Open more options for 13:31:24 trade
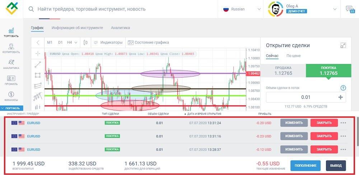359x175 pixels. coord(343,123)
